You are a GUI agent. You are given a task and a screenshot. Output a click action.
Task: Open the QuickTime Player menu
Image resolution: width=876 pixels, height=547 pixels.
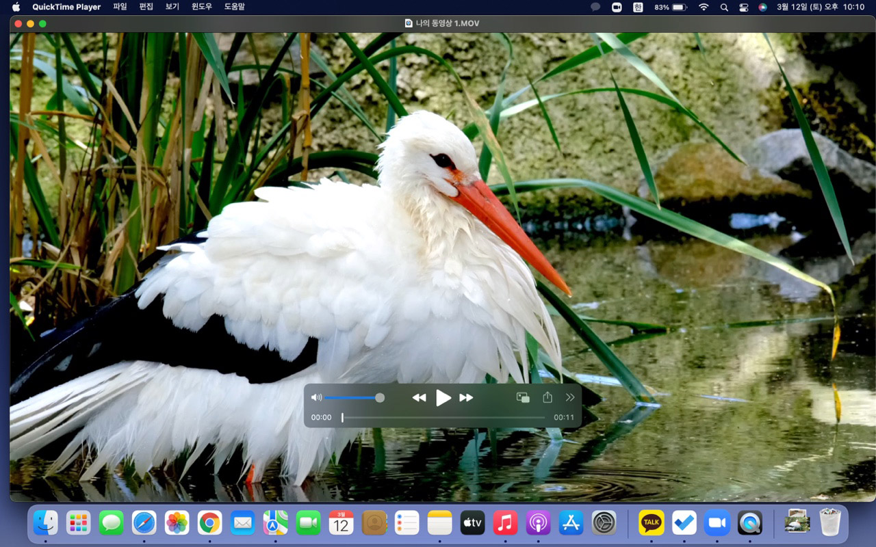coord(66,7)
